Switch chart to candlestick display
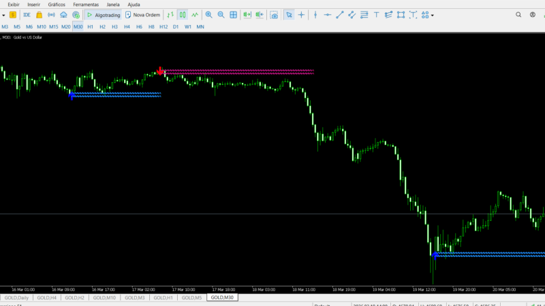545x306 pixels. pos(183,14)
